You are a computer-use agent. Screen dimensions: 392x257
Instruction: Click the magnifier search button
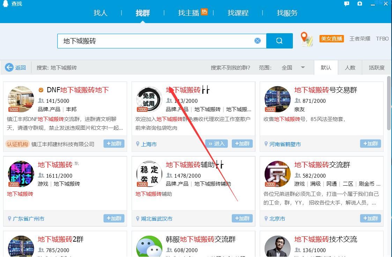280,41
